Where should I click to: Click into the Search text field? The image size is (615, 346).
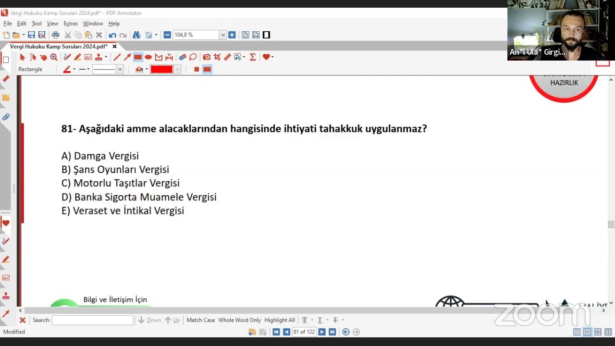pos(92,320)
